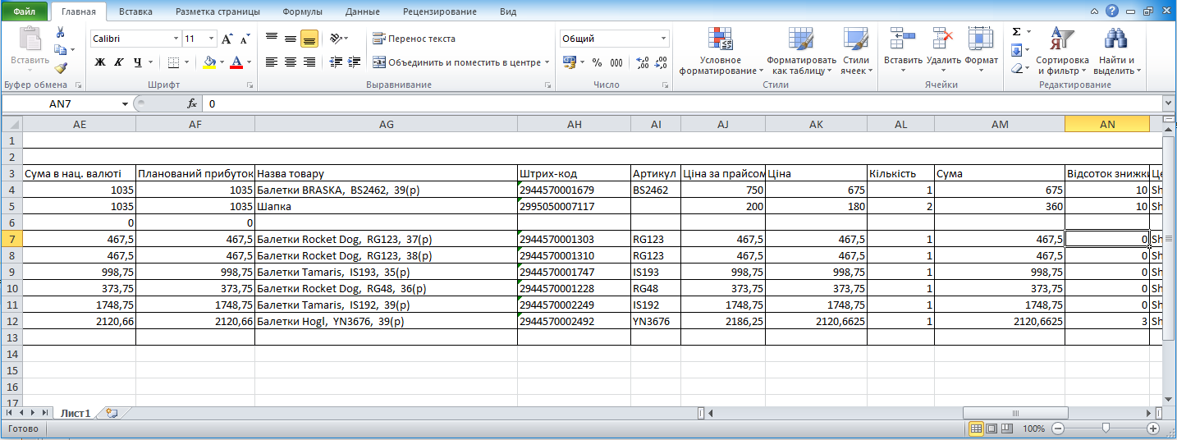Viewport: 1177px width, 440px height.
Task: Select the Лист1 sheet tab
Action: pos(75,414)
